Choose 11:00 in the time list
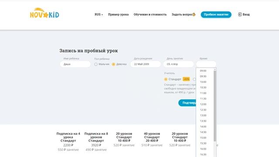This screenshot has height=157, width=279. coord(203,93)
